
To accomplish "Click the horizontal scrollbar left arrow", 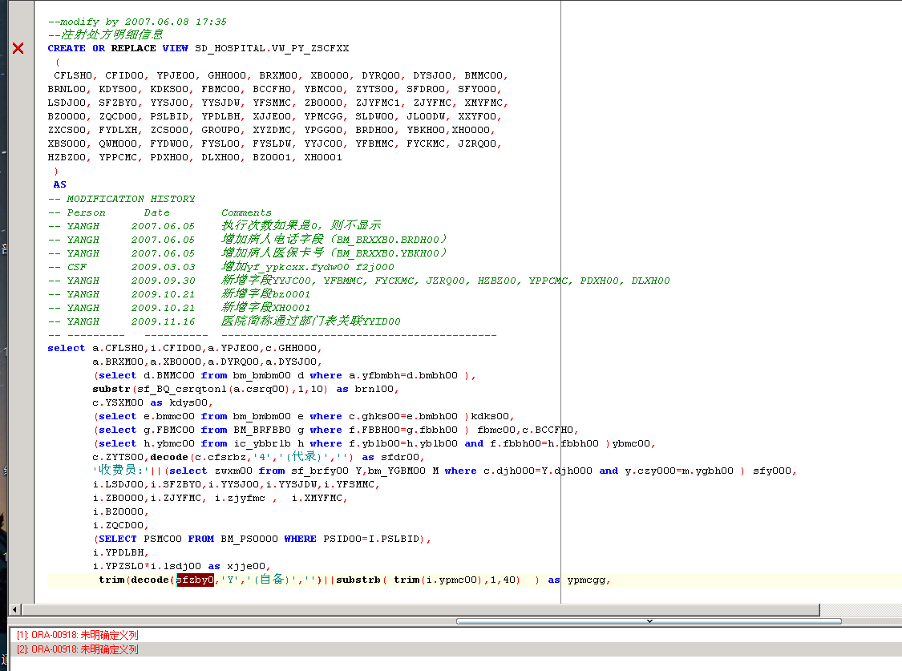I will (13, 610).
